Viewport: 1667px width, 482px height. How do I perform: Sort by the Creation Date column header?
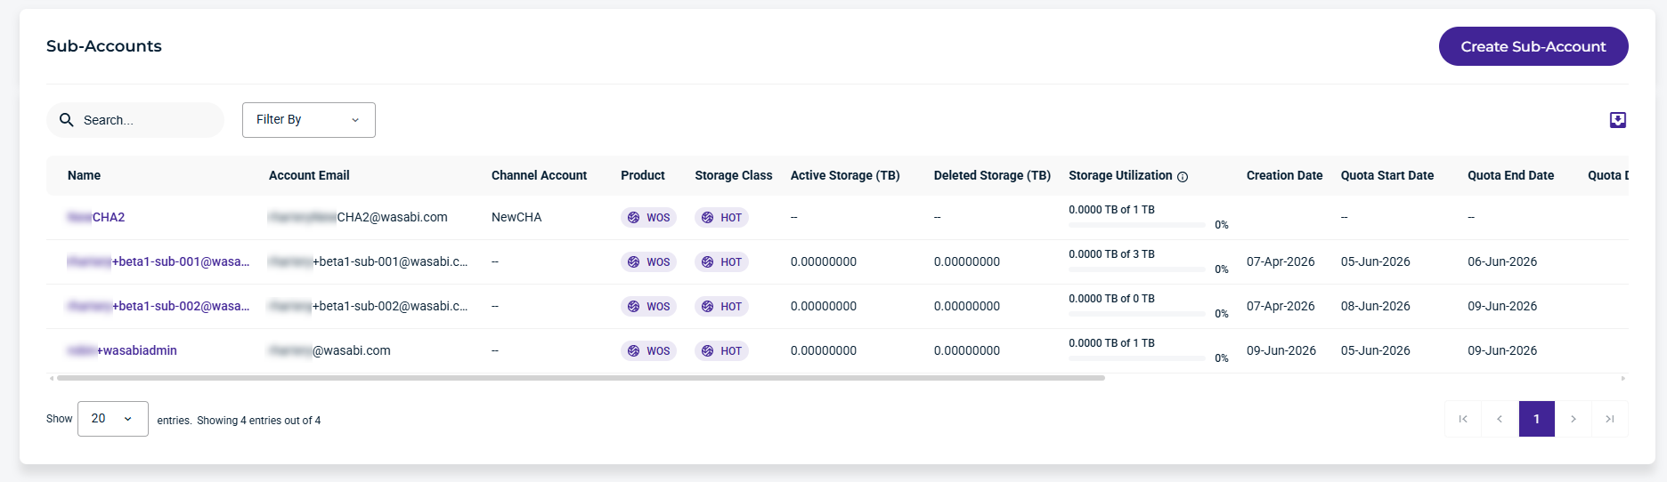click(1284, 175)
